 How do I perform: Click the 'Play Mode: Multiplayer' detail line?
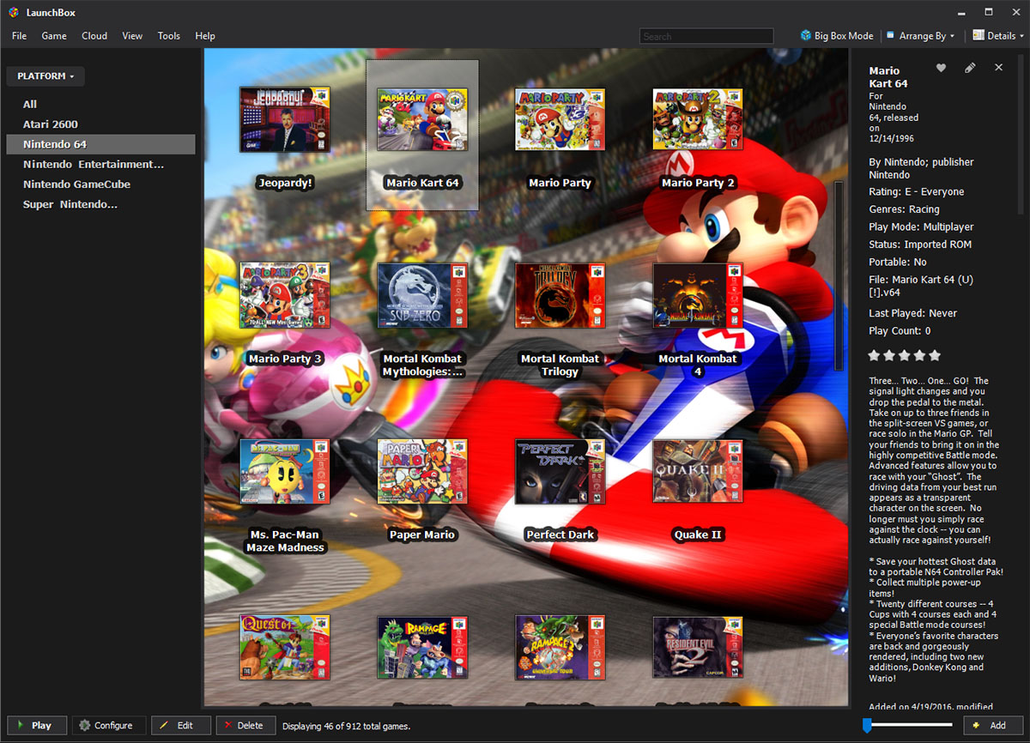[921, 227]
